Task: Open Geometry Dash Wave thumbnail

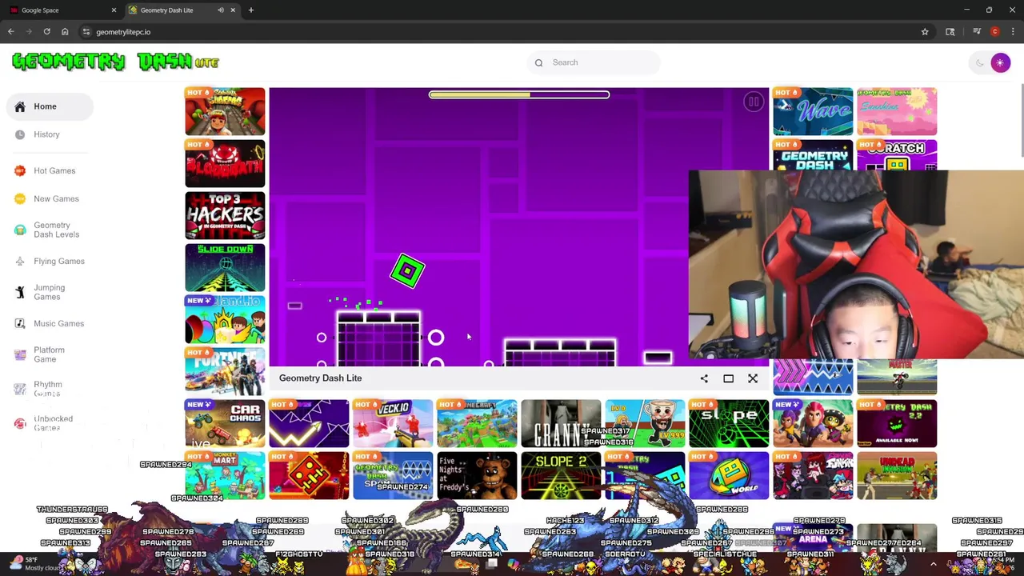Action: 813,111
